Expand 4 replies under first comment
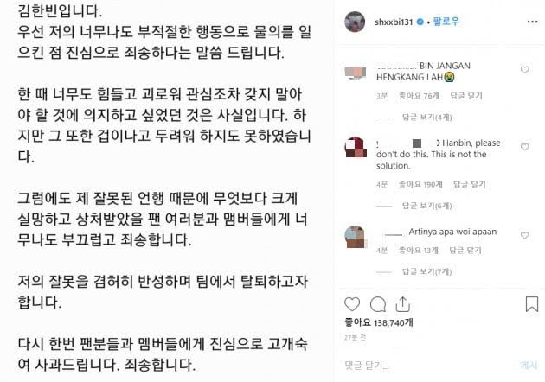 426,118
